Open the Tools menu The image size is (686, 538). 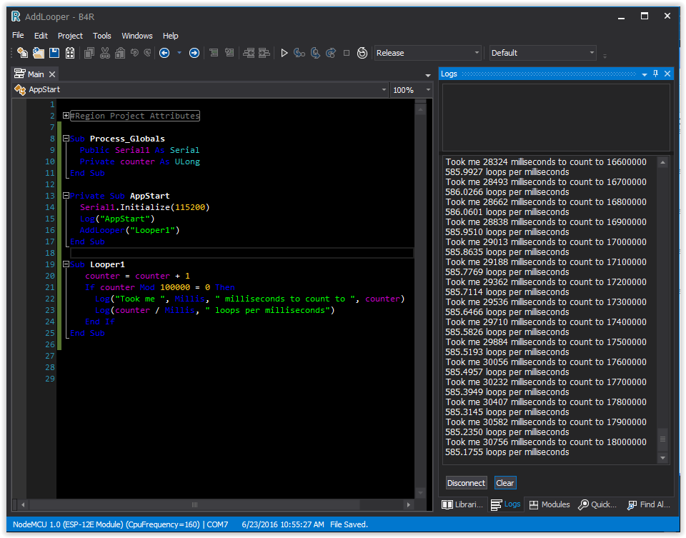102,36
